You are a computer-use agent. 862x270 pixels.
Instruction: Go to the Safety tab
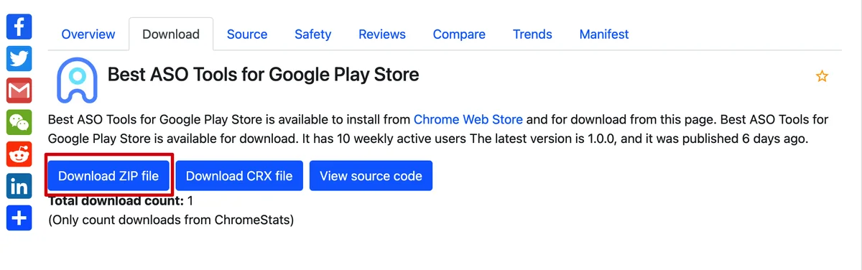[313, 34]
